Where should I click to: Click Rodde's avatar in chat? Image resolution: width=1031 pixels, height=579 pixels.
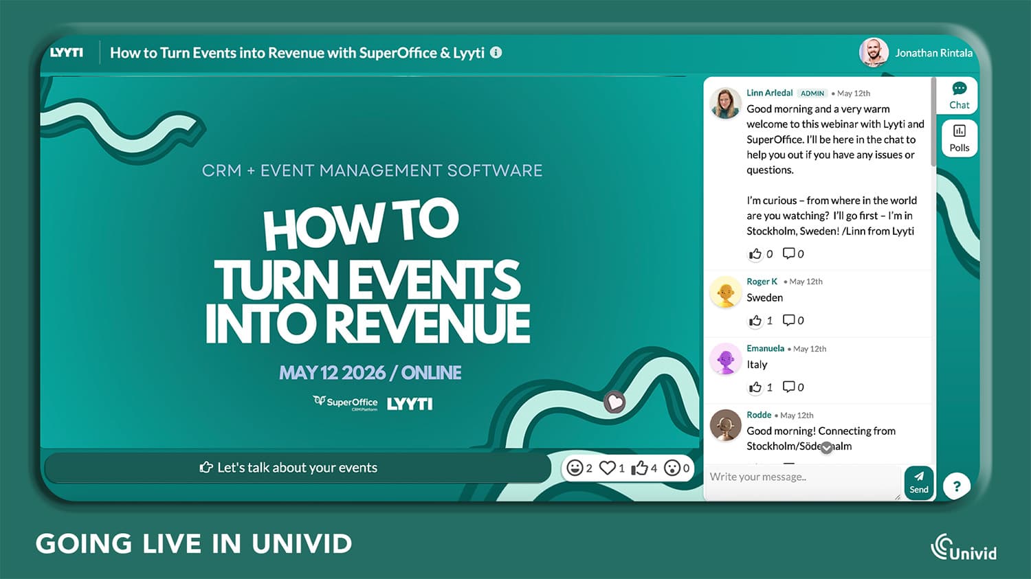click(x=725, y=425)
